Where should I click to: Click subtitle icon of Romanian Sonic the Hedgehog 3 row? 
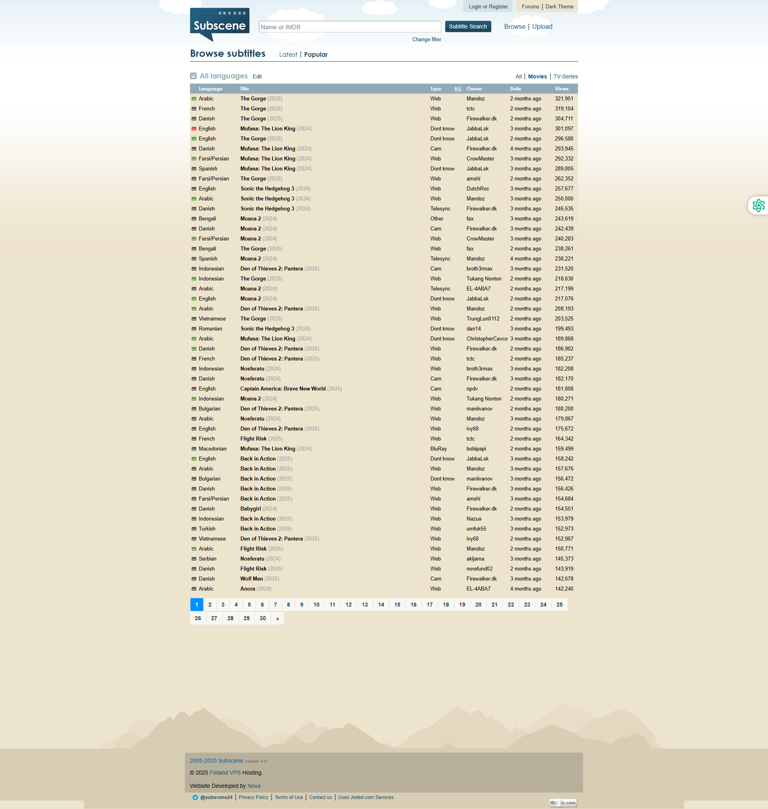[194, 329]
